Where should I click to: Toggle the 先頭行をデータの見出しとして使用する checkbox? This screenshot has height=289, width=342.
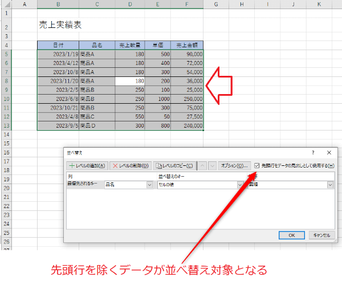point(256,166)
